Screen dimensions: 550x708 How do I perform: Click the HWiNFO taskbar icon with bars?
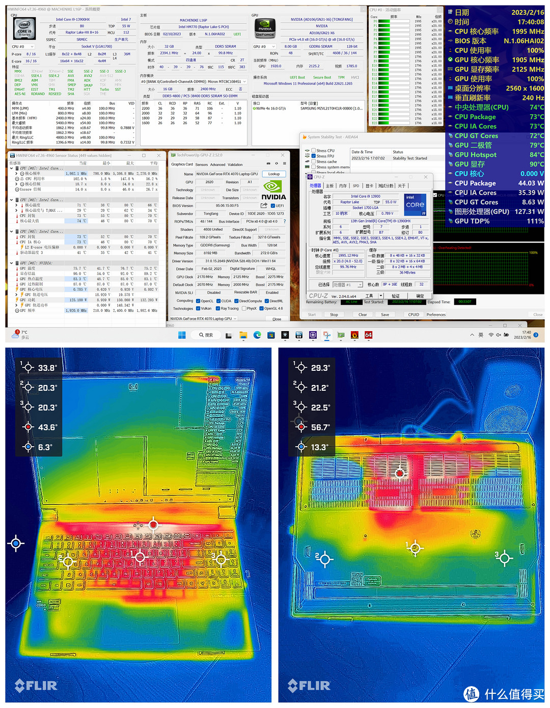point(299,335)
